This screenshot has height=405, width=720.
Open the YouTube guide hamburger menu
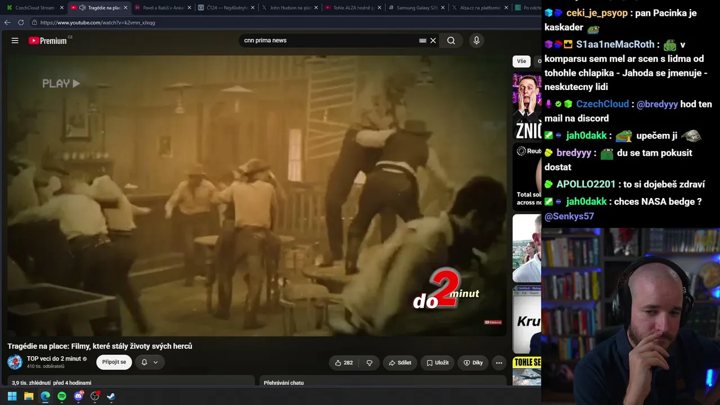tap(15, 40)
